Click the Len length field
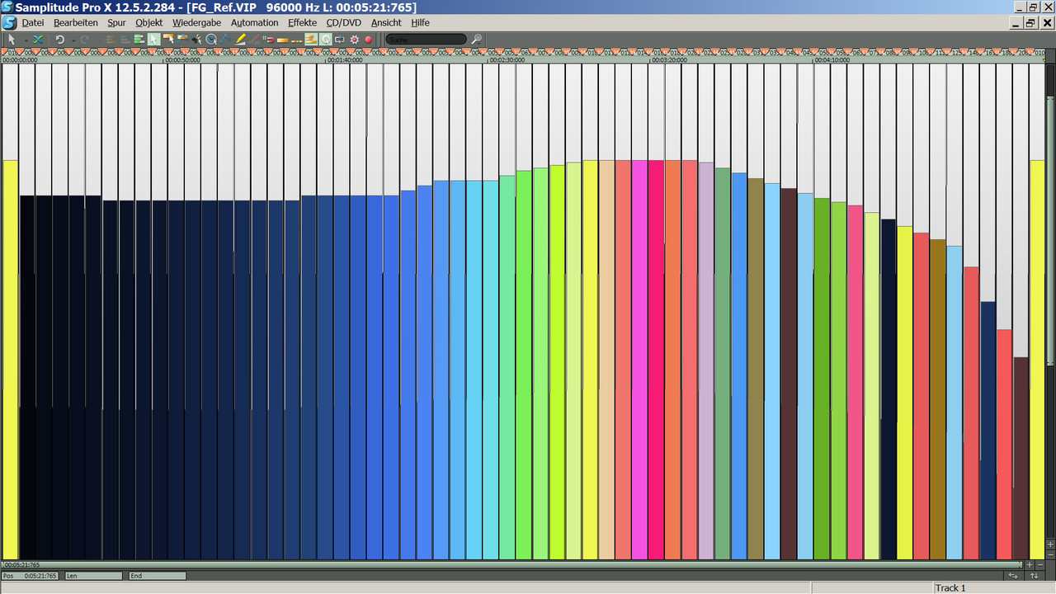1056x594 pixels. pos(93,576)
